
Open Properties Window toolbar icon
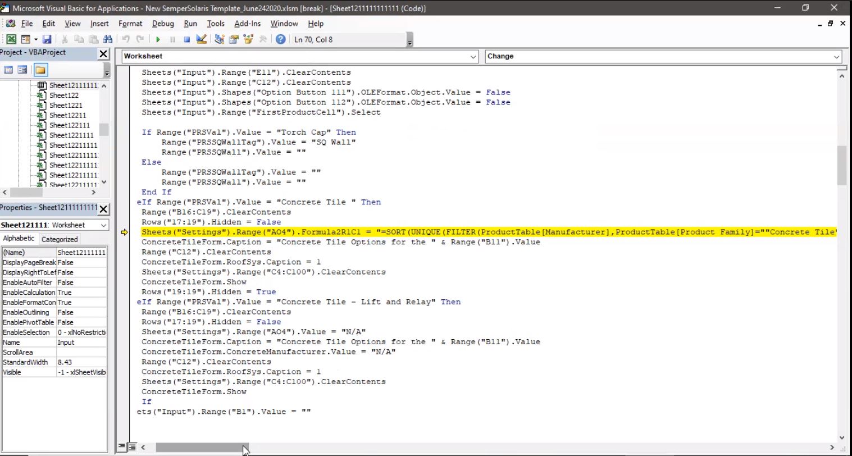[234, 39]
